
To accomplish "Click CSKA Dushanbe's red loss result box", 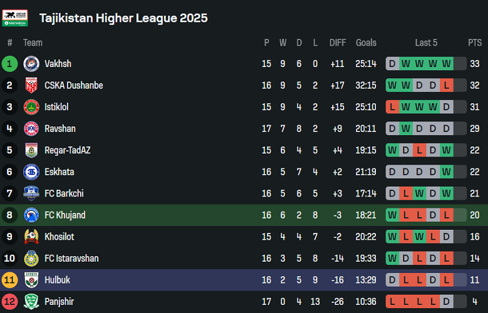I will [x=446, y=85].
